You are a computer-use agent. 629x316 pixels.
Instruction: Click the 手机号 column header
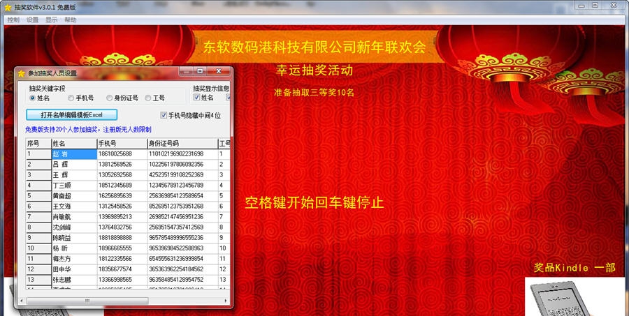point(122,144)
